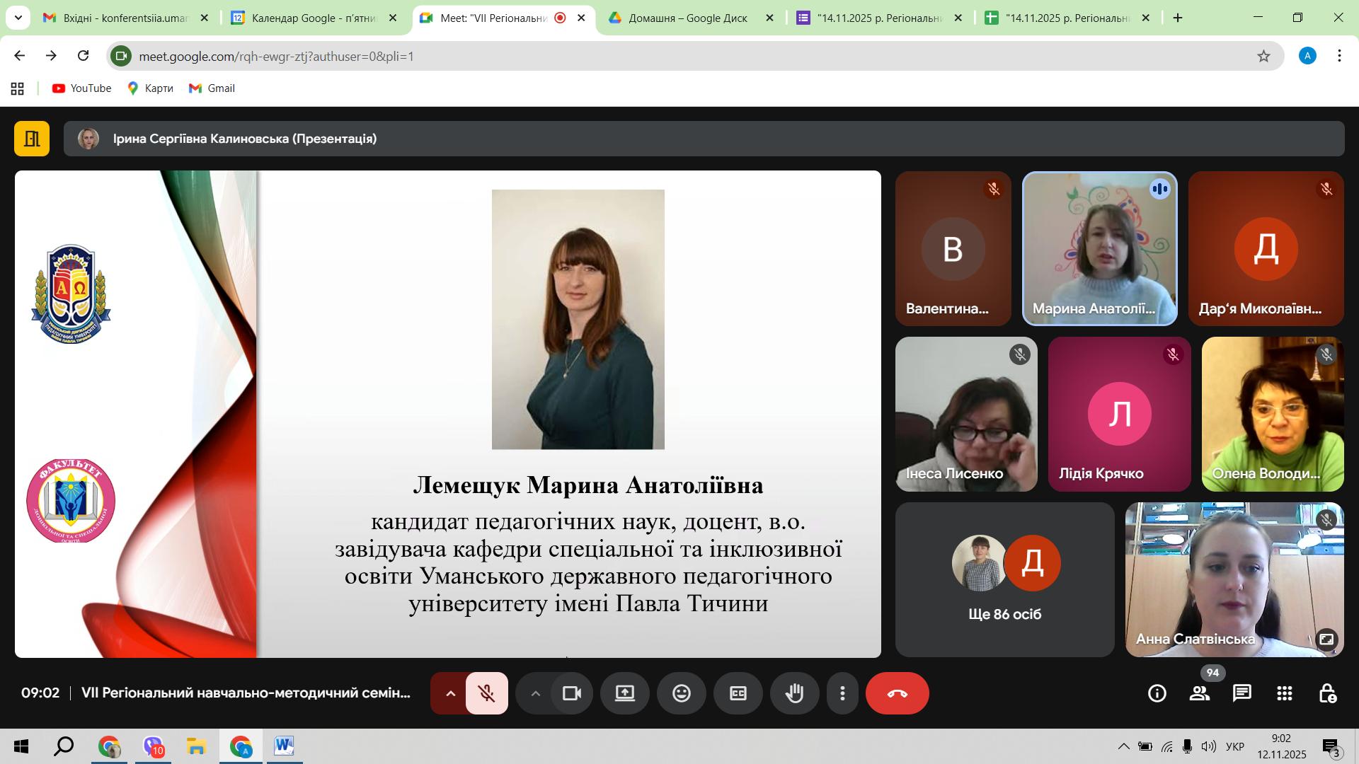The image size is (1359, 764).
Task: Open host controls lock icon
Action: click(1327, 693)
